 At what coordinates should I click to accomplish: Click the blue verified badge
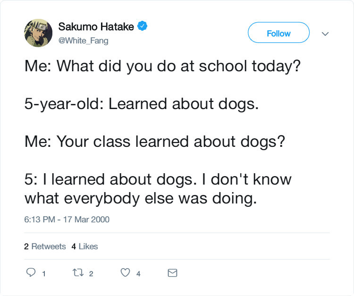(x=142, y=26)
